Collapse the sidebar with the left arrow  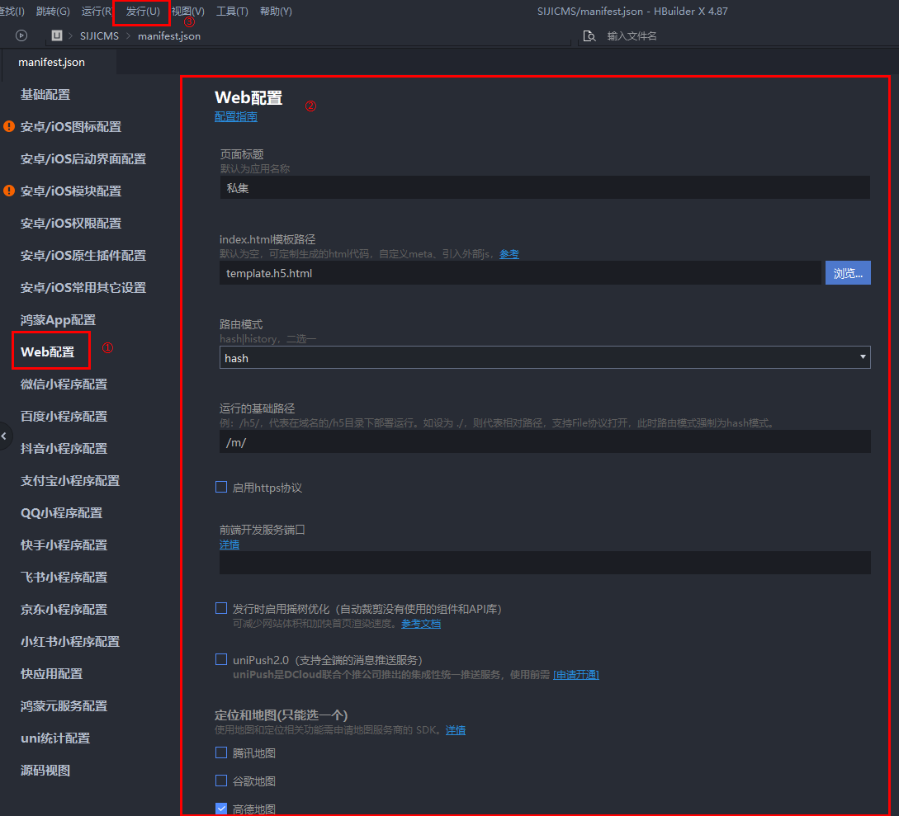click(4, 436)
